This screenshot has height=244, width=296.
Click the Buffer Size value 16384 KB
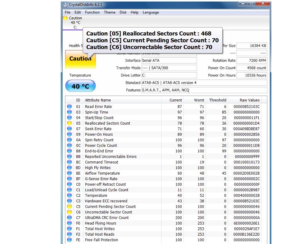252,46
